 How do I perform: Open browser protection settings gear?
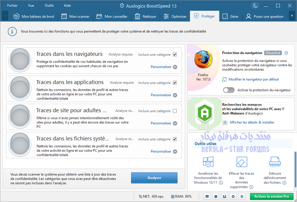(x=286, y=53)
